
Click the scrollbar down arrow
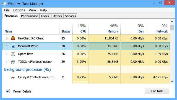pyautogui.click(x=172, y=81)
